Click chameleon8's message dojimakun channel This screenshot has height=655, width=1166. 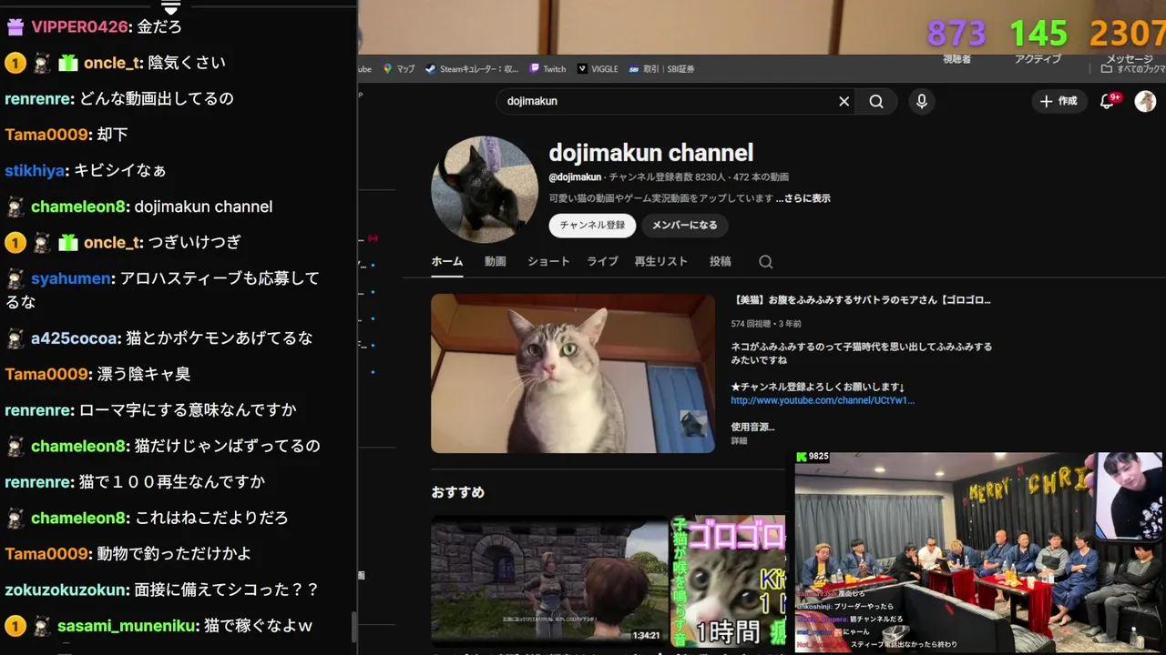[203, 207]
